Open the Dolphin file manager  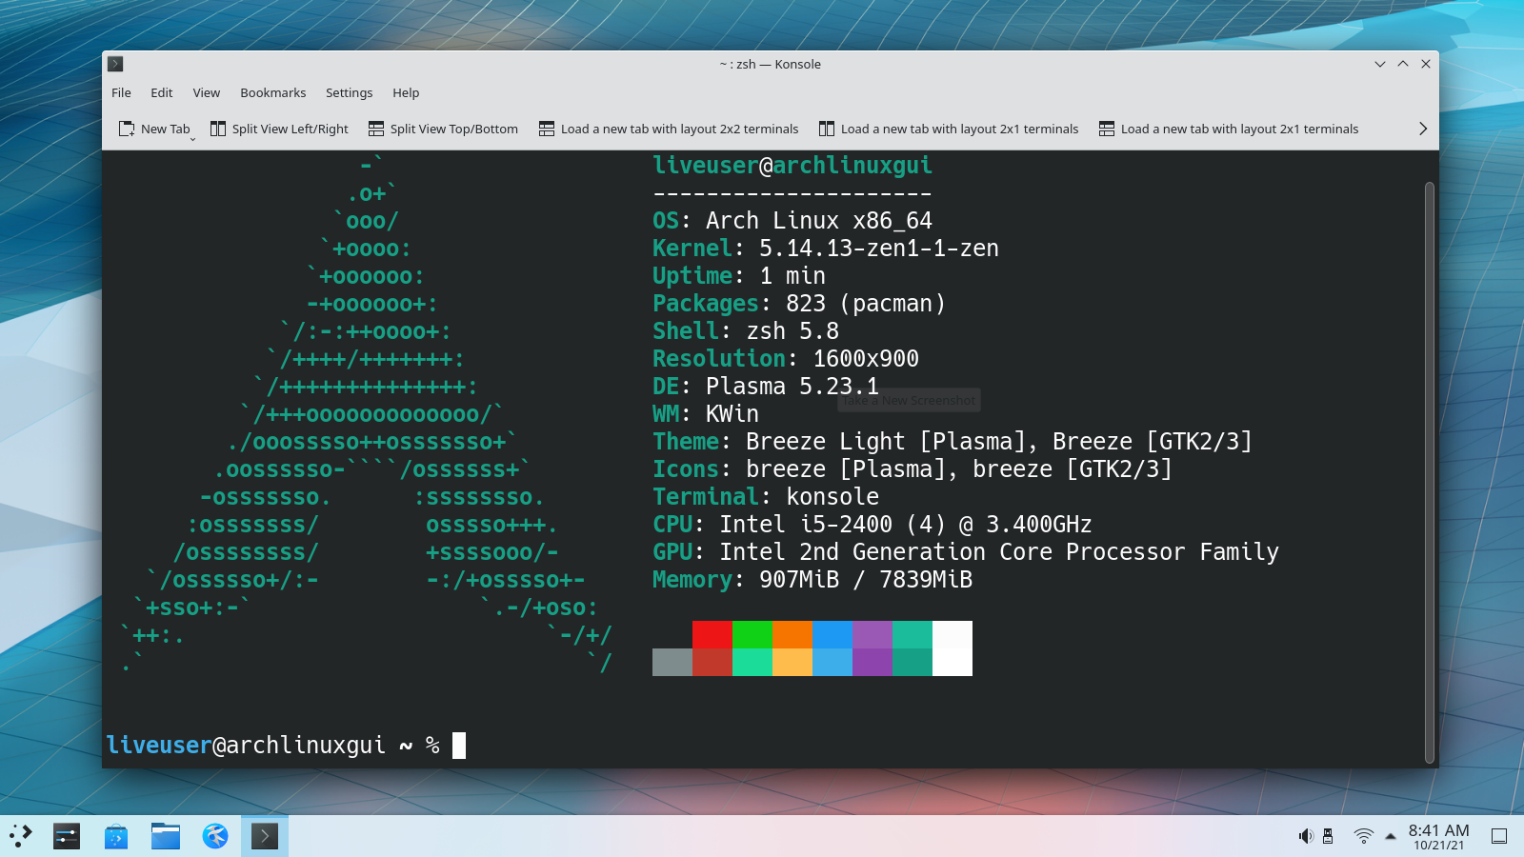165,836
